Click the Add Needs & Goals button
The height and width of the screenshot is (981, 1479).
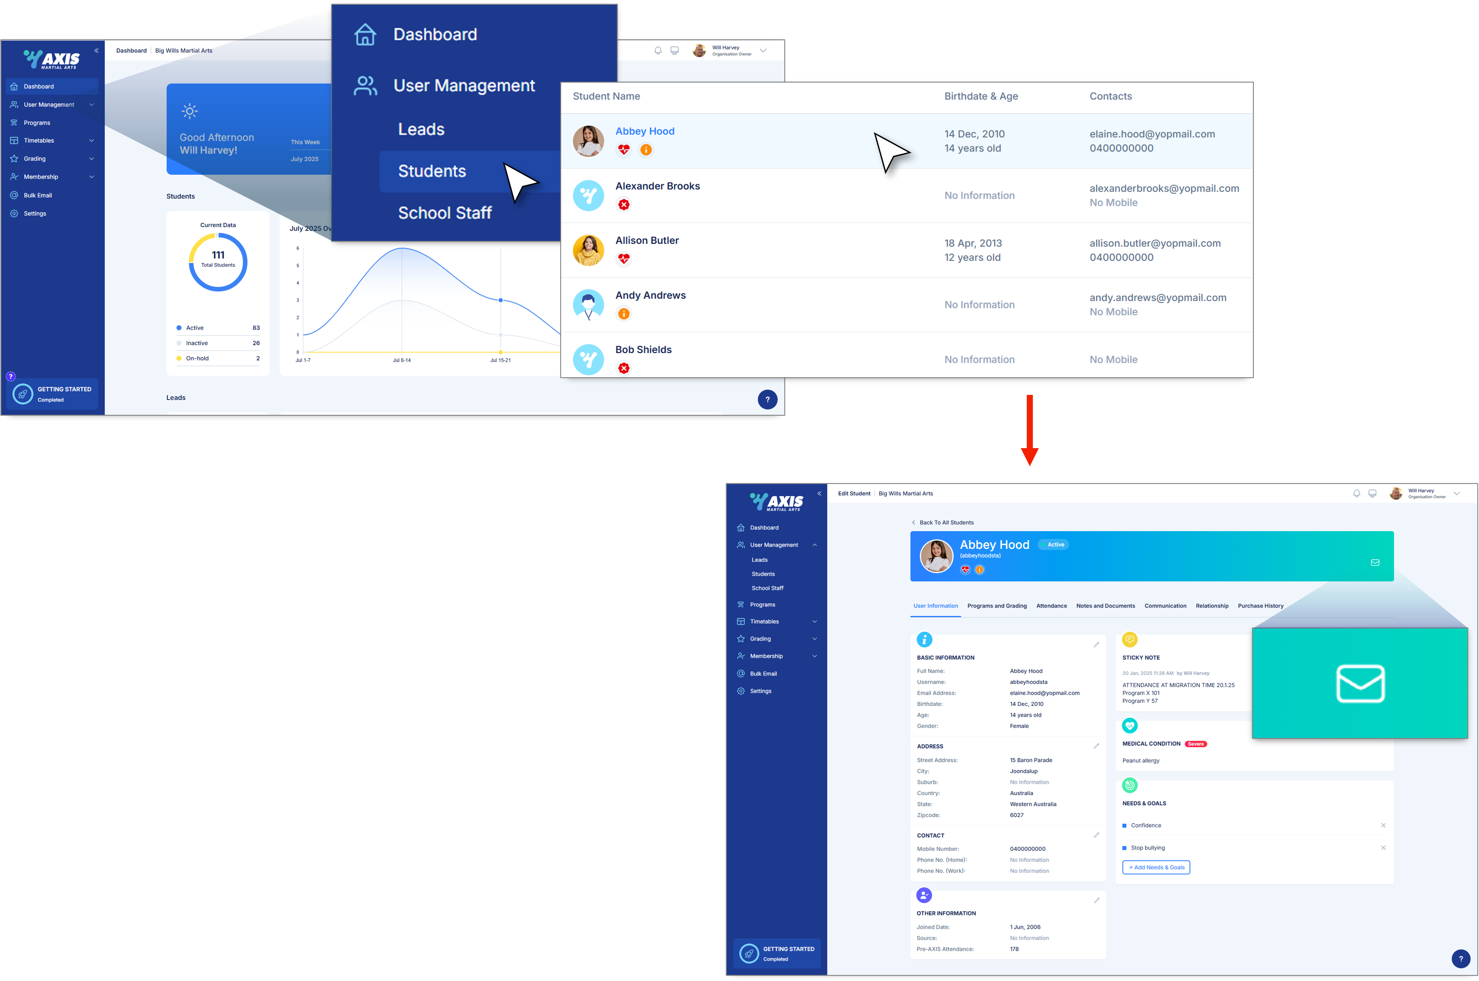pos(1156,867)
